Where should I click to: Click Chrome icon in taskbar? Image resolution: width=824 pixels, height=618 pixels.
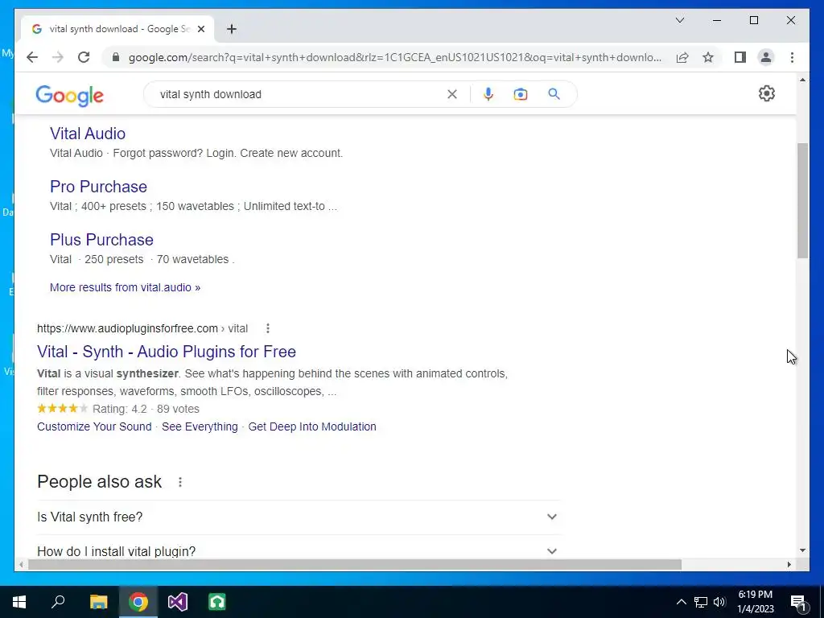(x=138, y=602)
